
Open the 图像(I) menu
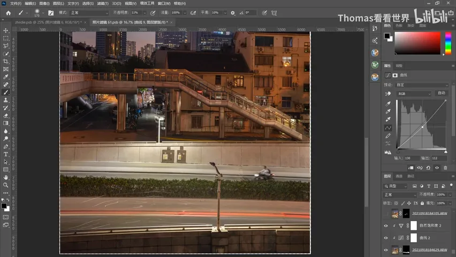(x=44, y=4)
